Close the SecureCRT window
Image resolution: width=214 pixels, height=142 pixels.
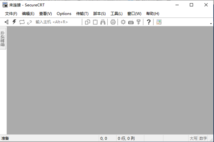(206, 5)
